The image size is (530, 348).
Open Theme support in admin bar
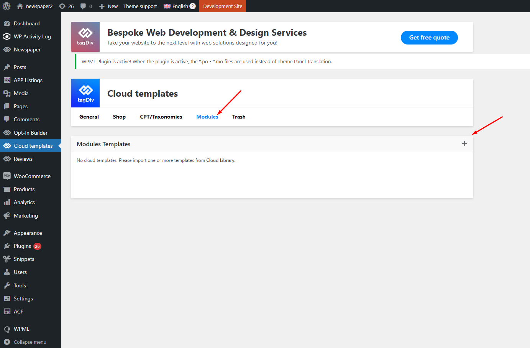point(140,6)
